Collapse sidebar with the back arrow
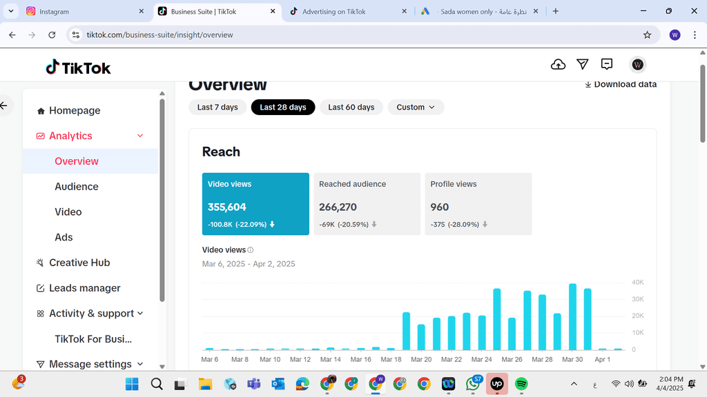This screenshot has width=707, height=397. [x=4, y=105]
